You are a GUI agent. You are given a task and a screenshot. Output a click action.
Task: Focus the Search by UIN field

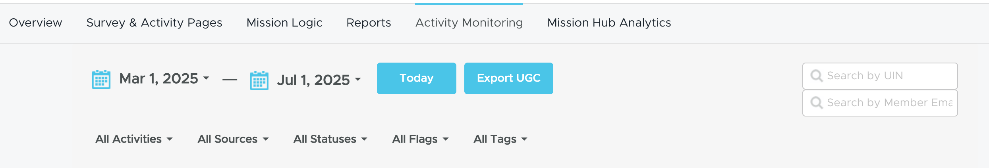880,76
